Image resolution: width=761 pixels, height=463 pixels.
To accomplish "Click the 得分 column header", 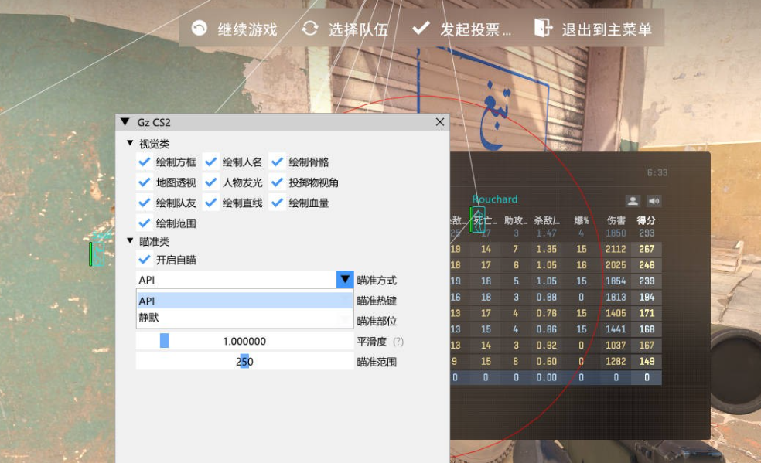I will pyautogui.click(x=646, y=220).
